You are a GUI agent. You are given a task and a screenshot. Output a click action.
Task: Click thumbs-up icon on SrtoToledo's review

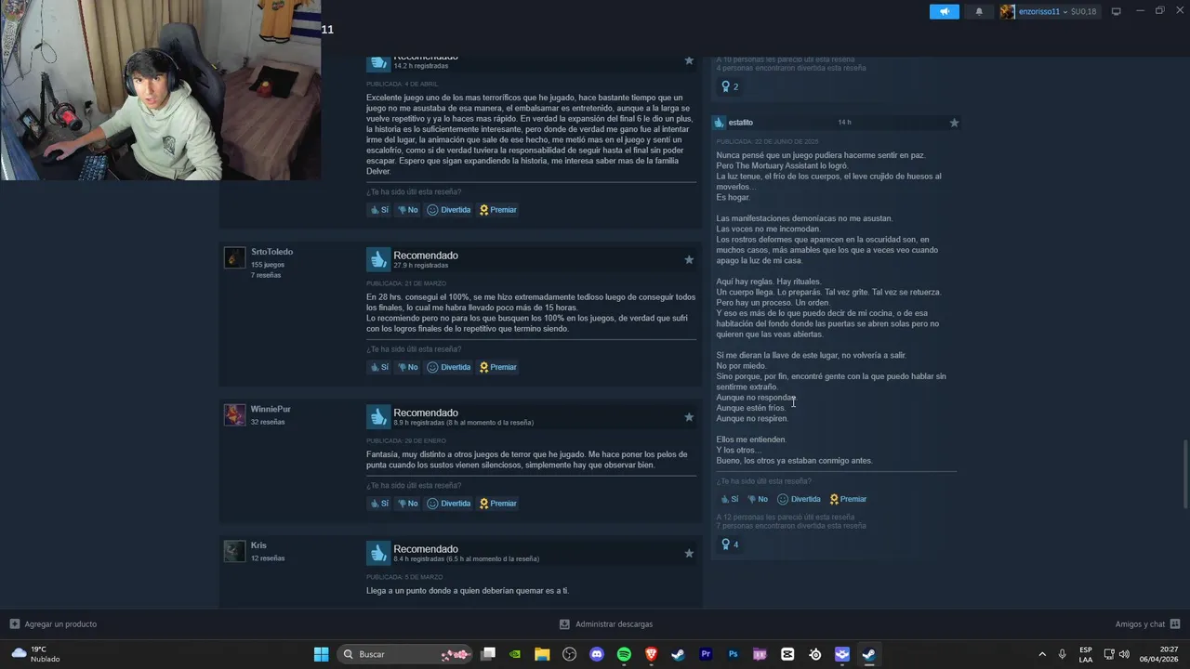click(x=377, y=259)
